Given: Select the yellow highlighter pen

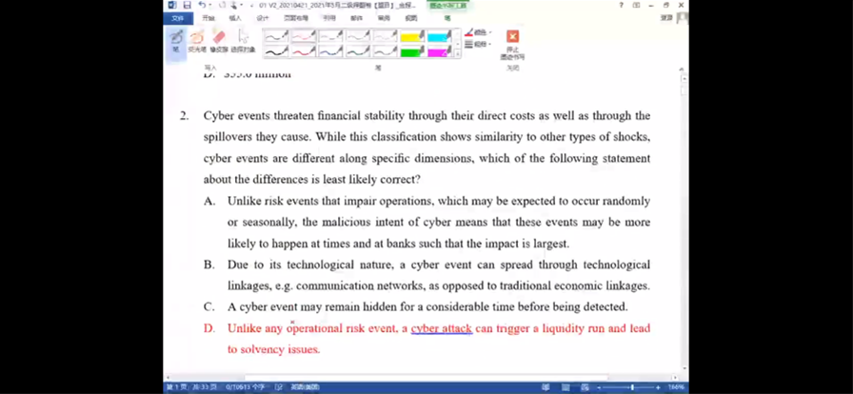Looking at the screenshot, I should (x=412, y=36).
